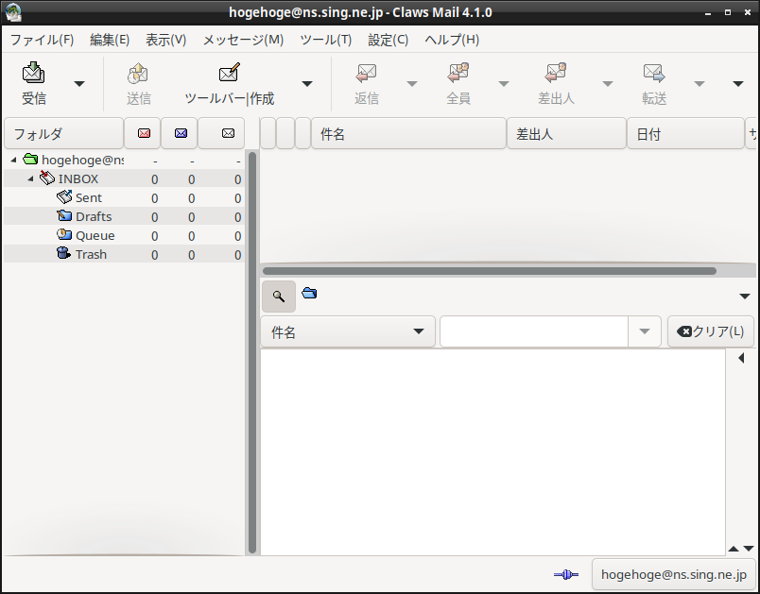Click the Claws Mail window title icon

[13, 12]
